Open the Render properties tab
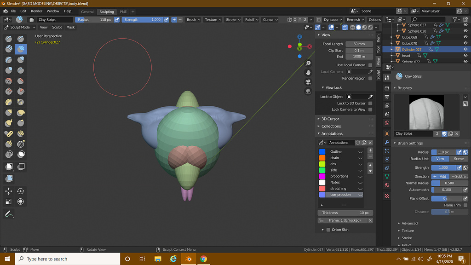The image size is (471, 265). point(387,88)
